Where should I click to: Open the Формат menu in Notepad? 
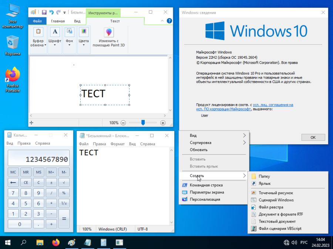pyautogui.click(x=117, y=144)
